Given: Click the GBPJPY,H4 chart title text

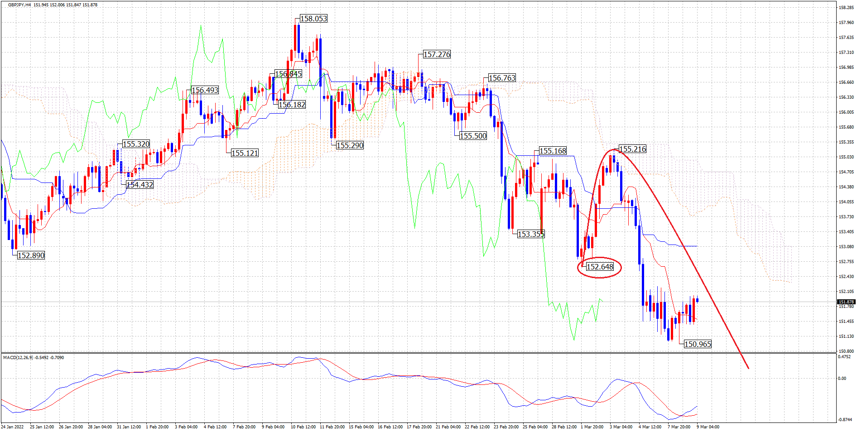Looking at the screenshot, I should tap(19, 5).
